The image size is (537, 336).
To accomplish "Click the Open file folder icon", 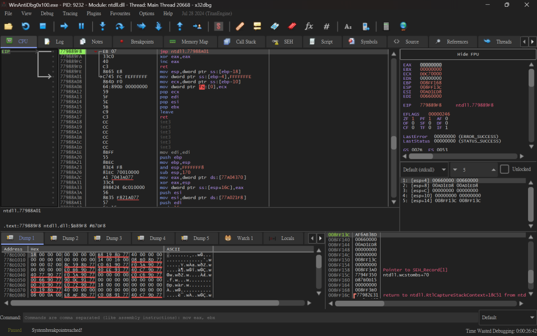I will (8, 26).
